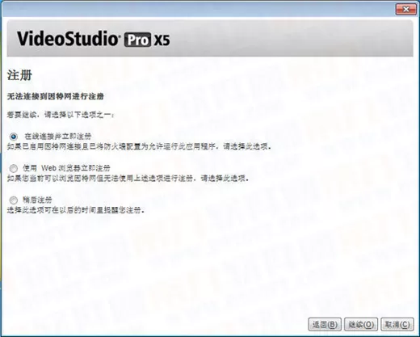This screenshot has width=420, height=337.
Task: Select the 在线连接并立即注册 radio option
Action: click(13, 137)
